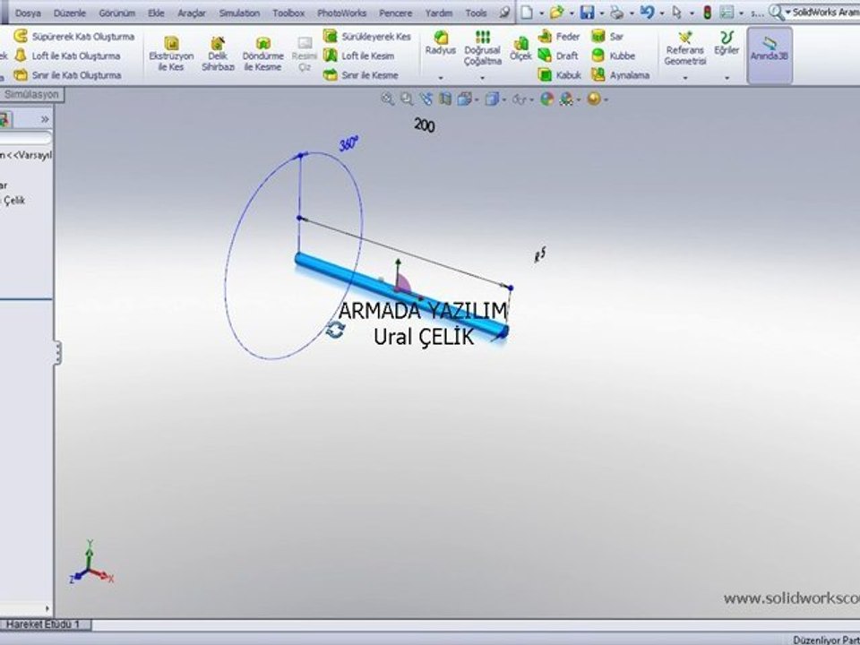Image resolution: width=860 pixels, height=645 pixels.
Task: Click the Ölçek scale tool
Action: click(x=520, y=48)
